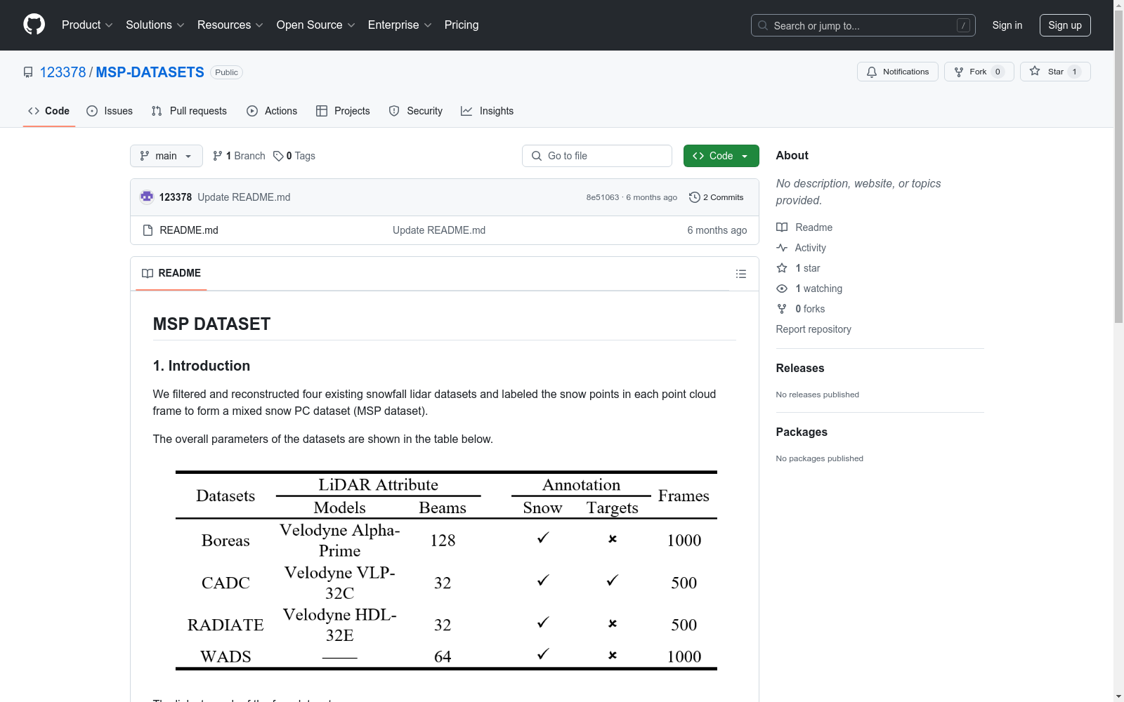
Task: Click the repository book icon beside 123378
Action: (28, 72)
